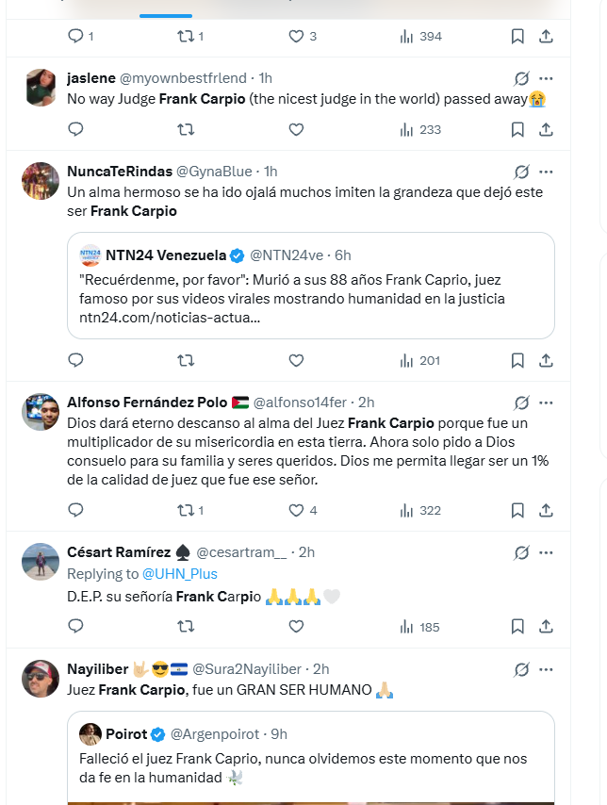Open the quoted NTN24 Venezuela tweet
The width and height of the screenshot is (607, 805).
click(310, 285)
